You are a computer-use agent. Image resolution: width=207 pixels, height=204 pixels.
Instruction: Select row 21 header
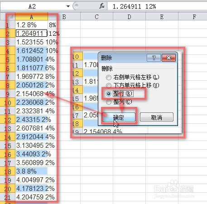pyautogui.click(x=8, y=197)
